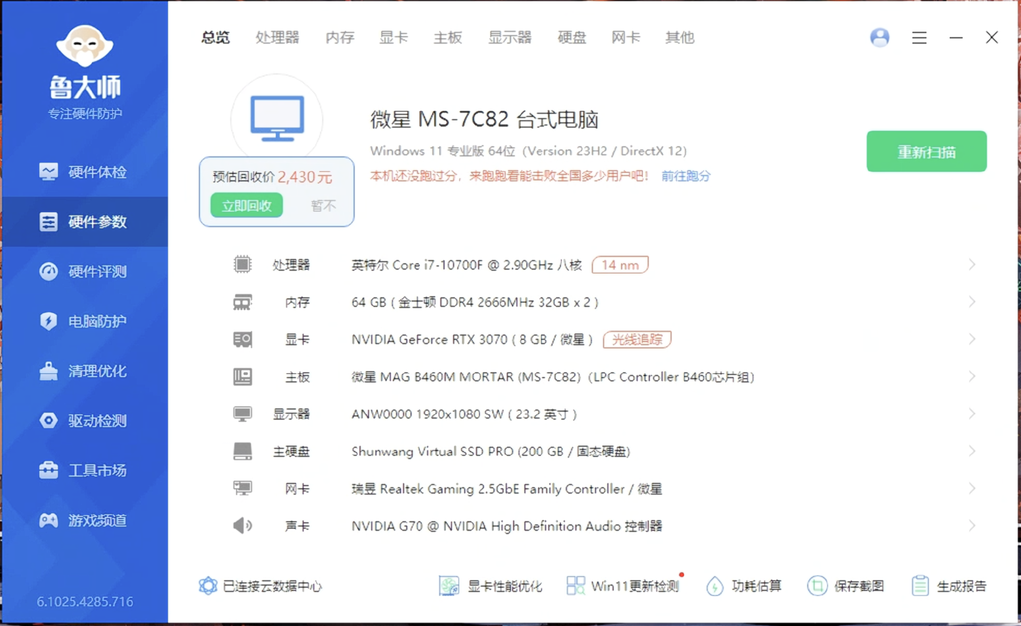Open 清理优化 in the sidebar
This screenshot has height=626, width=1021.
tap(84, 371)
